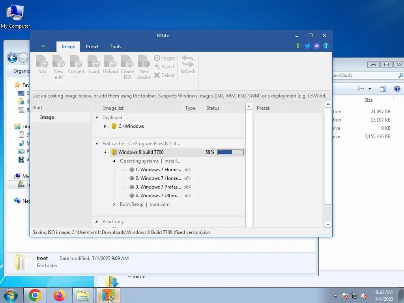This screenshot has width=404, height=303.
Task: Select the 4. Windows 7 Ultimate entry
Action: pyautogui.click(x=157, y=196)
